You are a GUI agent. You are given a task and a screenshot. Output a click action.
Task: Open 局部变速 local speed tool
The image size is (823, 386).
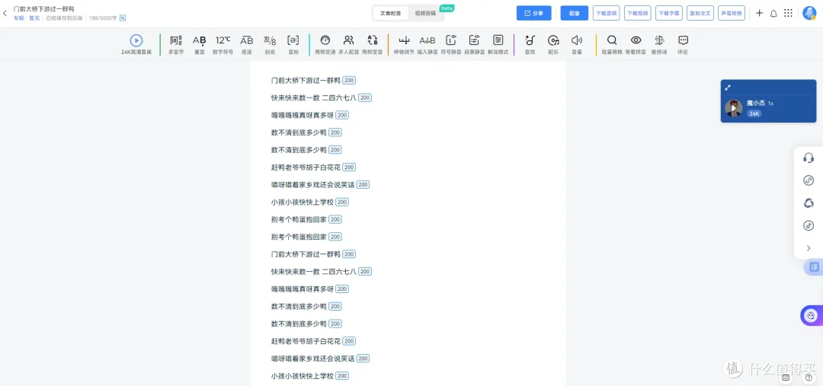point(325,45)
